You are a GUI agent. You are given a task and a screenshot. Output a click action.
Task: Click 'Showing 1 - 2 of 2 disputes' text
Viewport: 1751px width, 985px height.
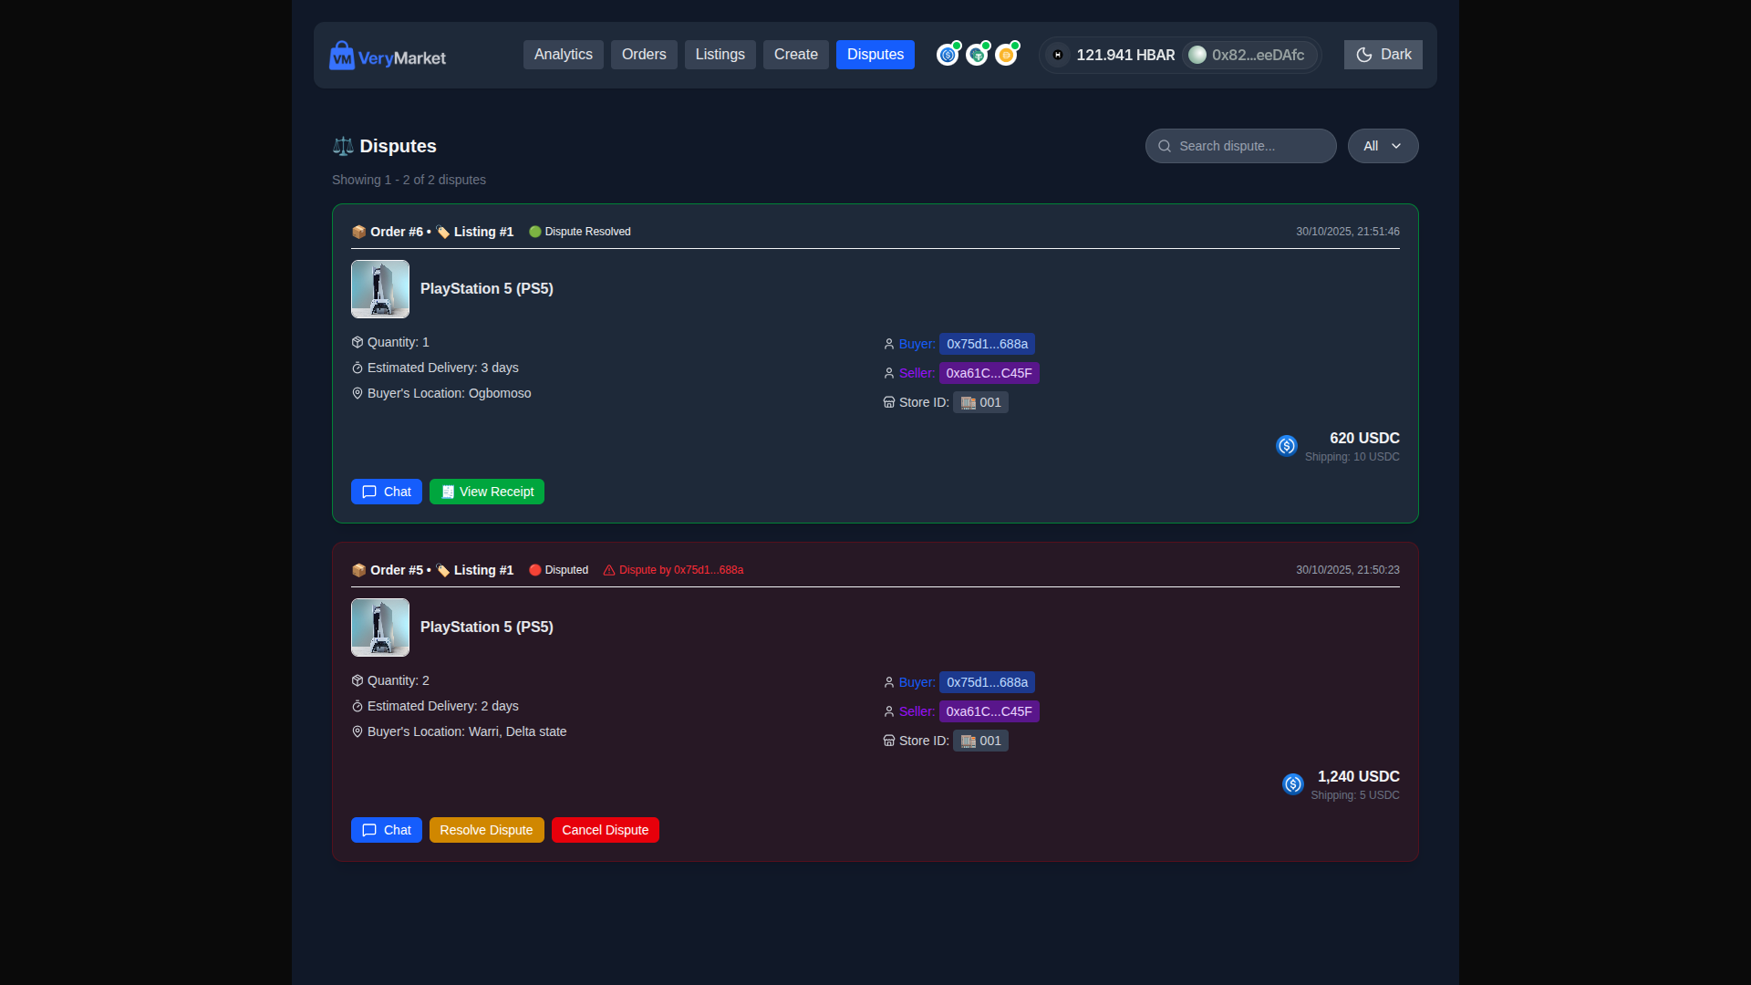tap(409, 180)
